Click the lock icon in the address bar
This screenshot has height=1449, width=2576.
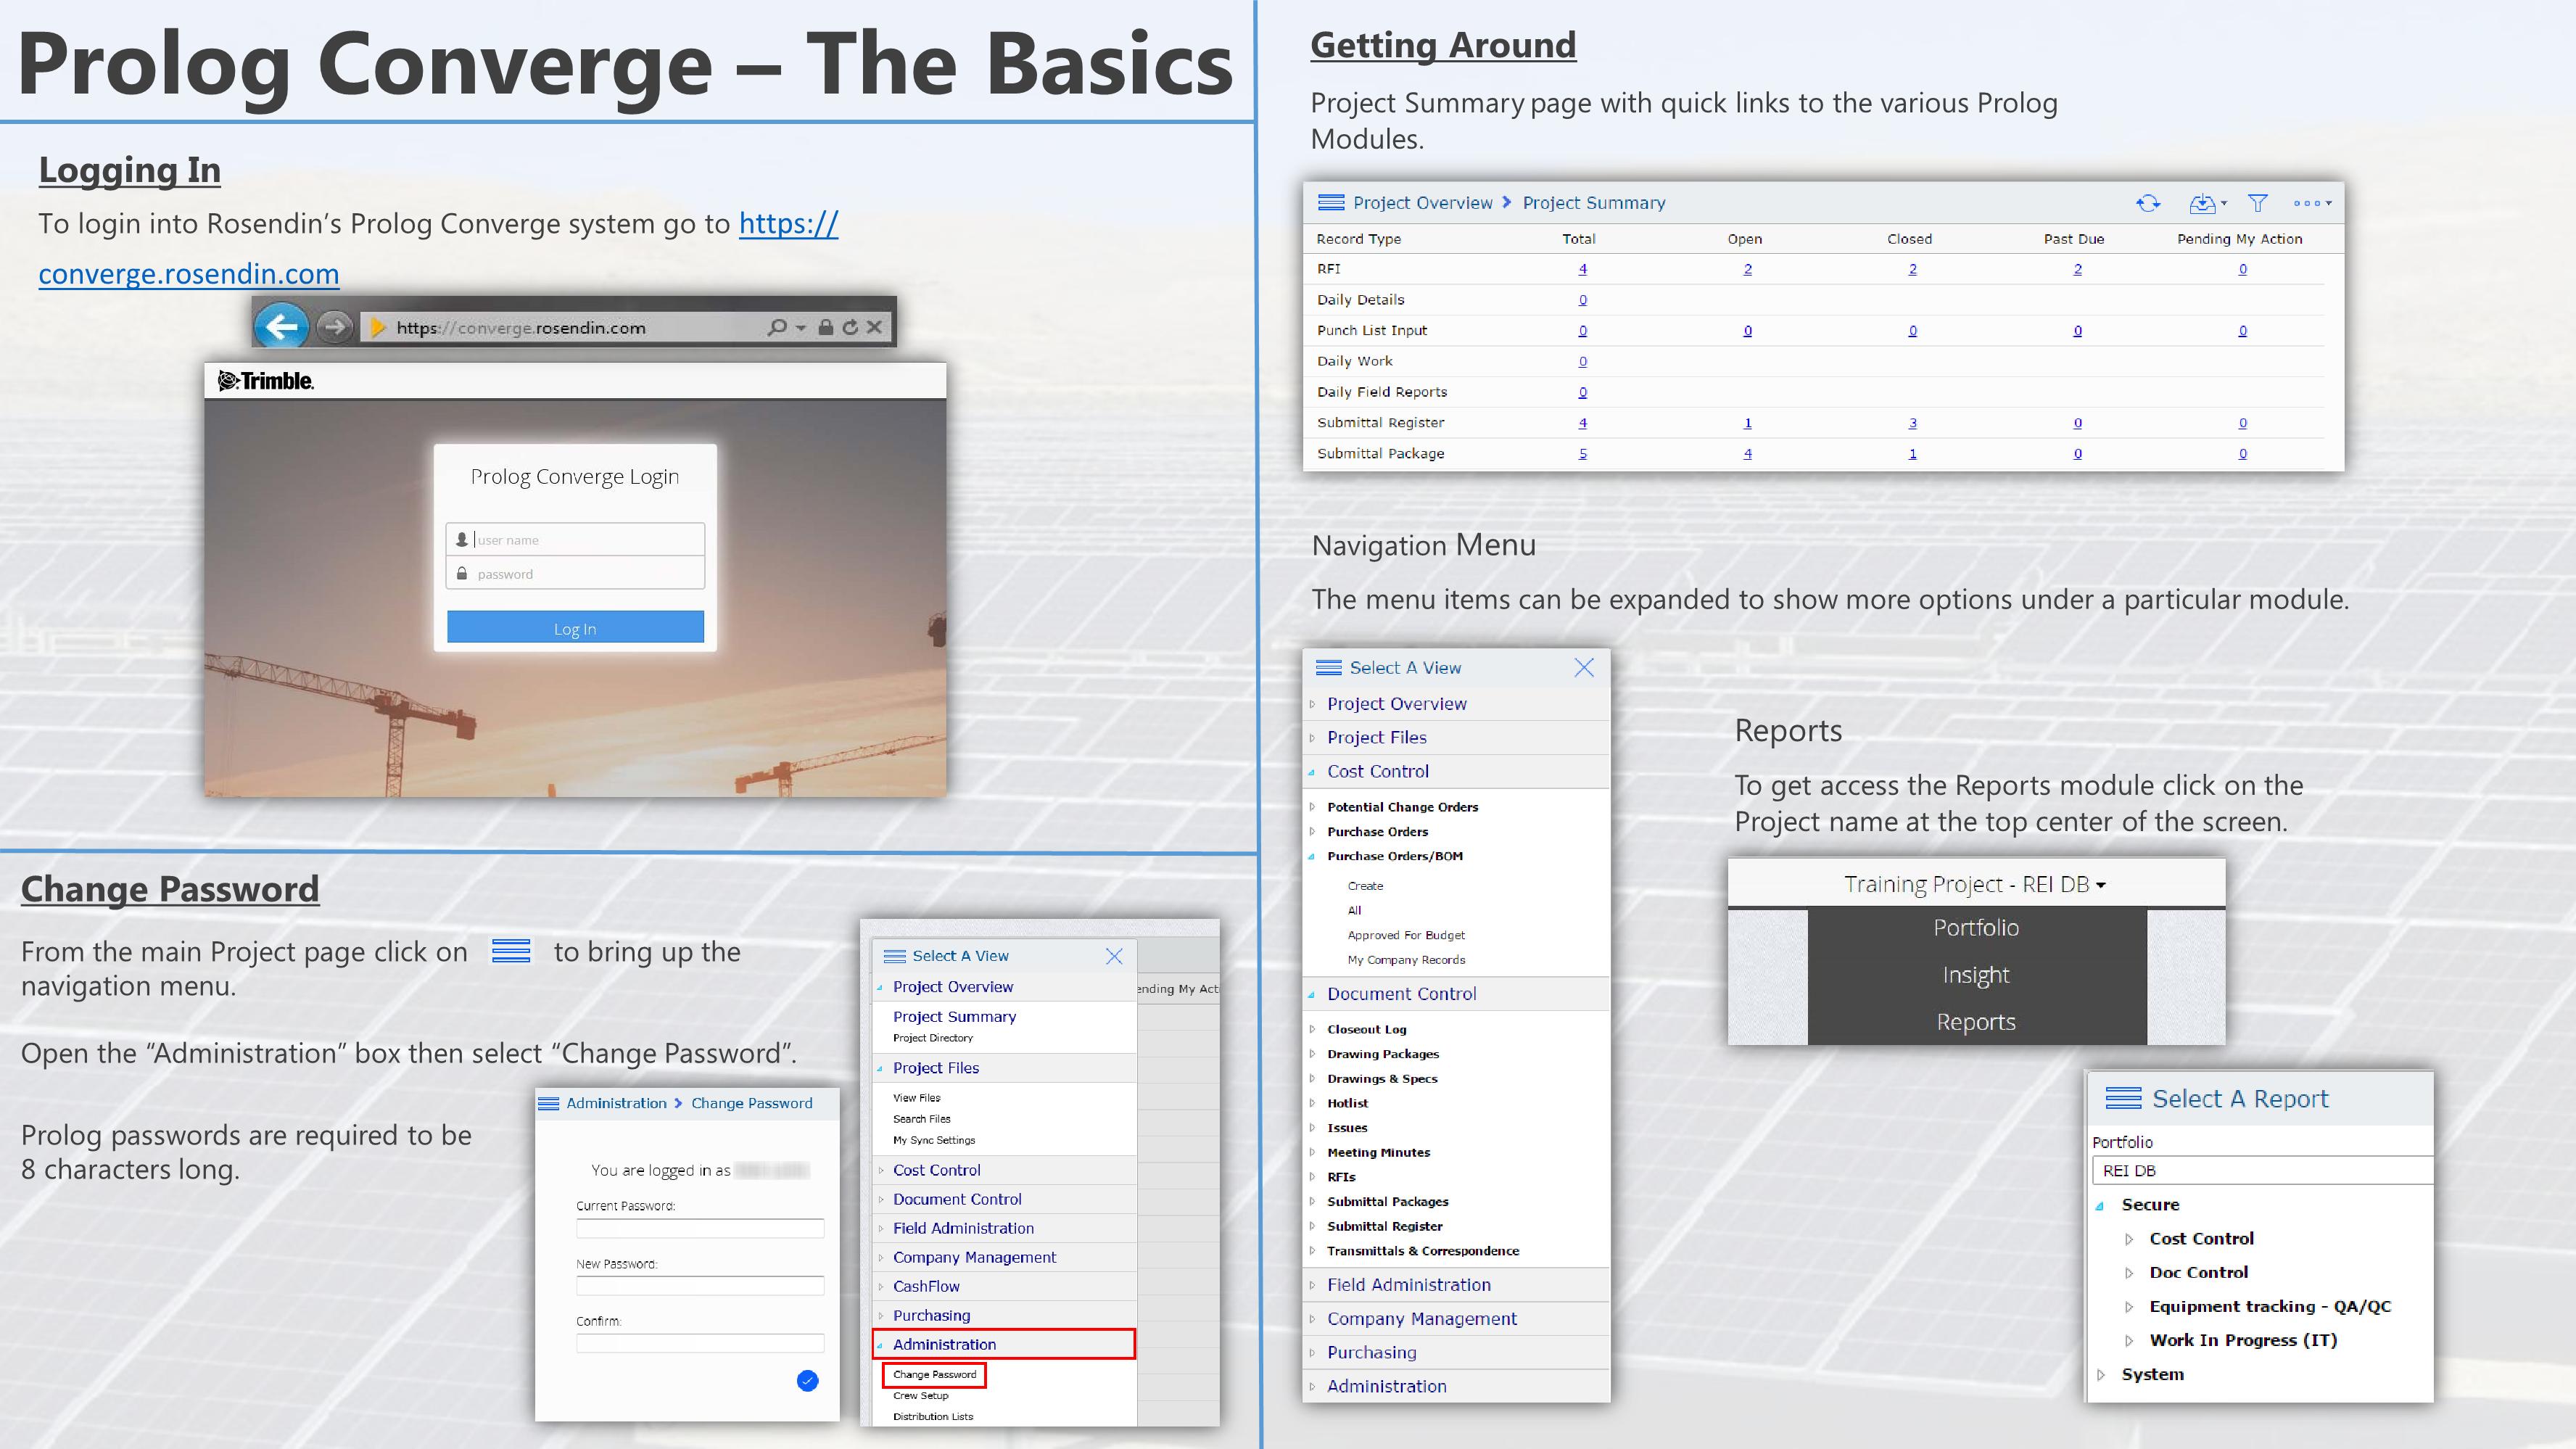pos(825,326)
